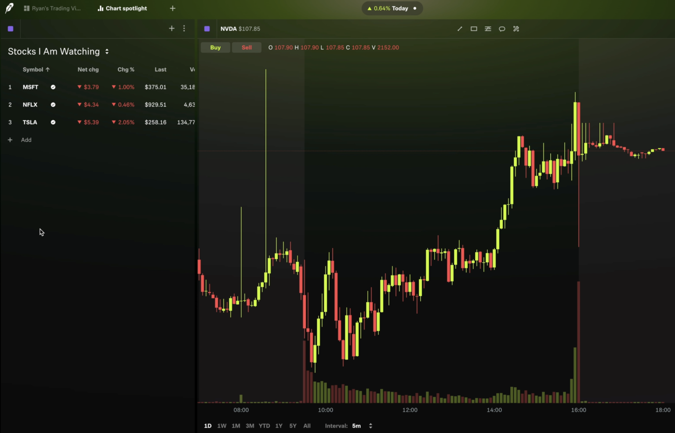The height and width of the screenshot is (433, 675).
Task: Open the Interval stepper arrows
Action: point(370,426)
